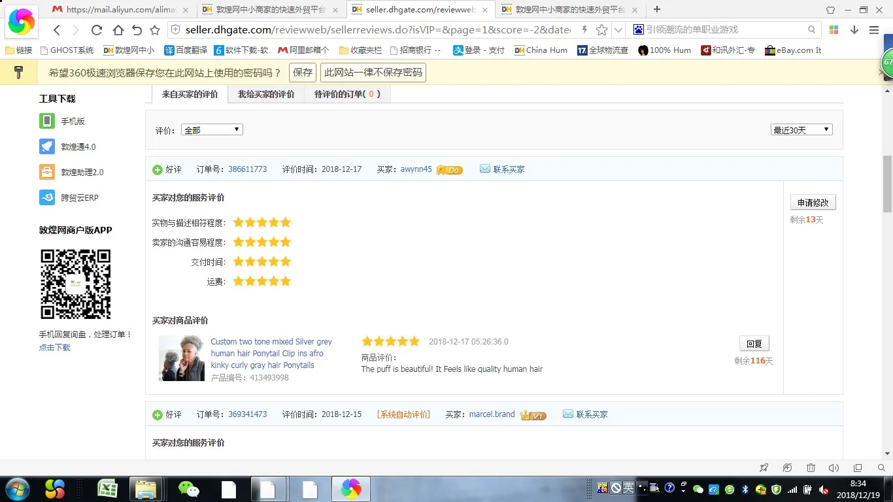This screenshot has width=893, height=502.
Task: Launch 跨贸云ERP from the sidebar
Action: point(46,197)
